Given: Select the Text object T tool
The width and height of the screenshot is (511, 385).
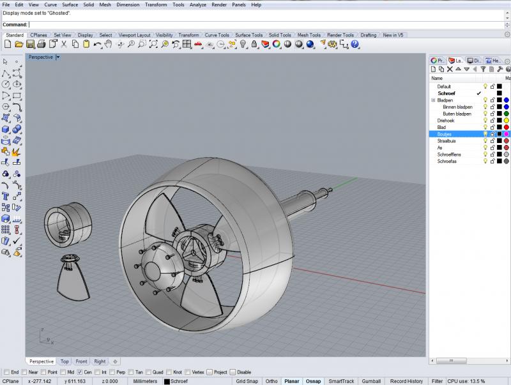Looking at the screenshot, I should click(6, 197).
